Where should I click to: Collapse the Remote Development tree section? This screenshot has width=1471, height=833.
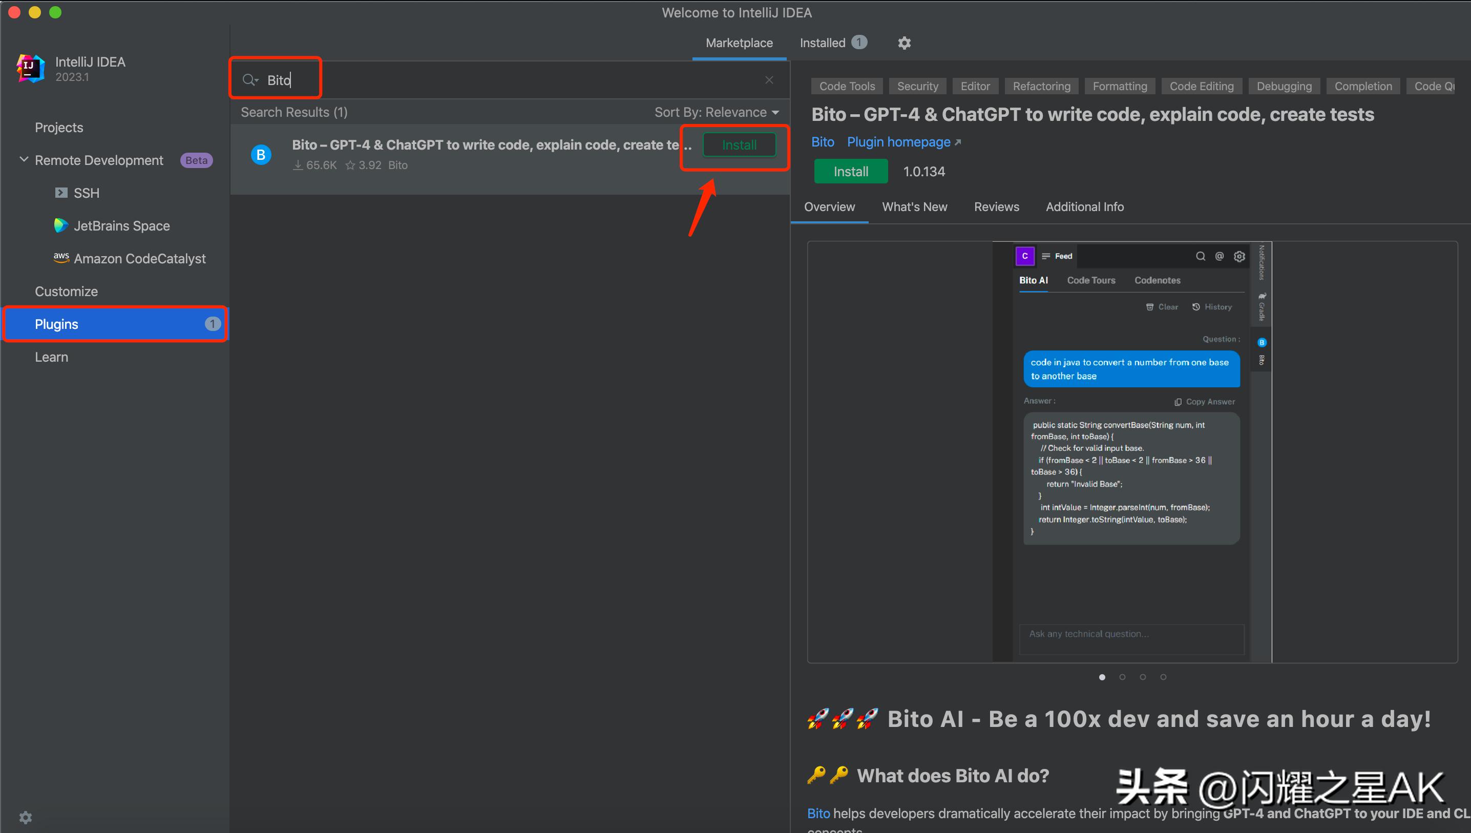[24, 160]
